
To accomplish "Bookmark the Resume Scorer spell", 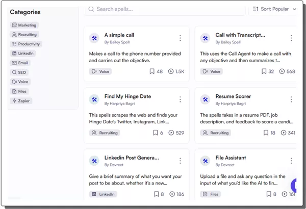I will [266, 133].
